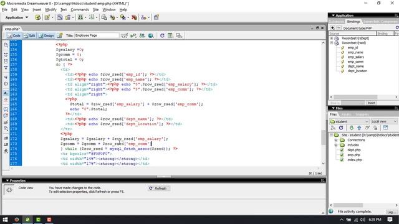
Task: Click the Insert button in Bindings panel
Action: 372,103
